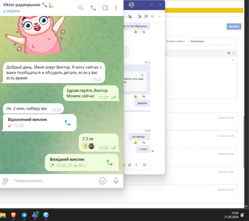Open the notifications bell in system tray
249x221 pixels.
point(243,215)
